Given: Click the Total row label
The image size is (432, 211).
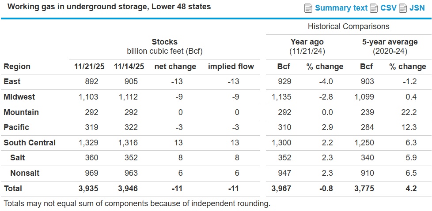Looking at the screenshot, I should click(x=13, y=189).
